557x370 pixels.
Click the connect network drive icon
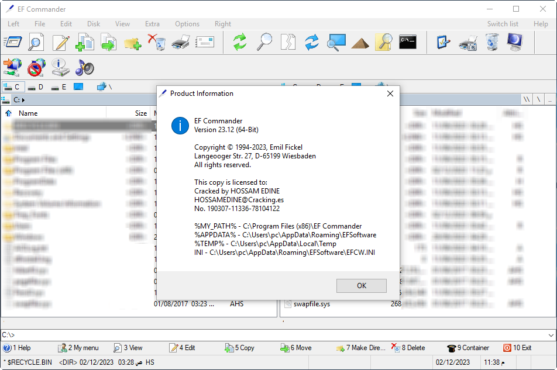12,67
